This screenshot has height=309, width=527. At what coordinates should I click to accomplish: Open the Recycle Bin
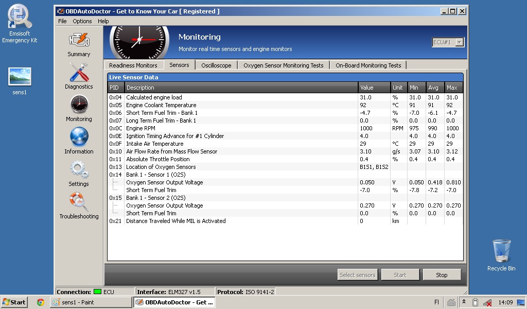click(501, 255)
